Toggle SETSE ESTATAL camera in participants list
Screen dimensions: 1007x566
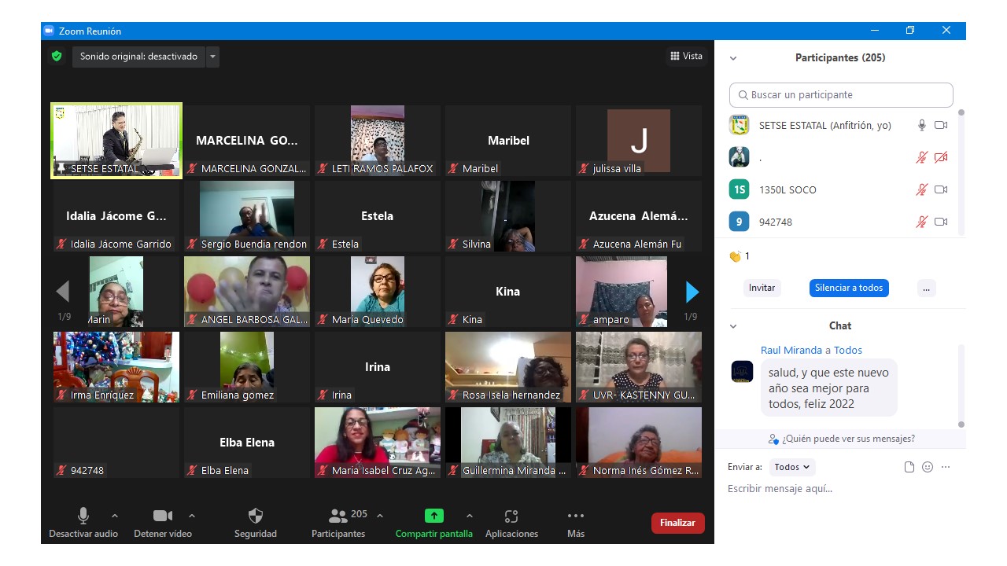tap(941, 125)
